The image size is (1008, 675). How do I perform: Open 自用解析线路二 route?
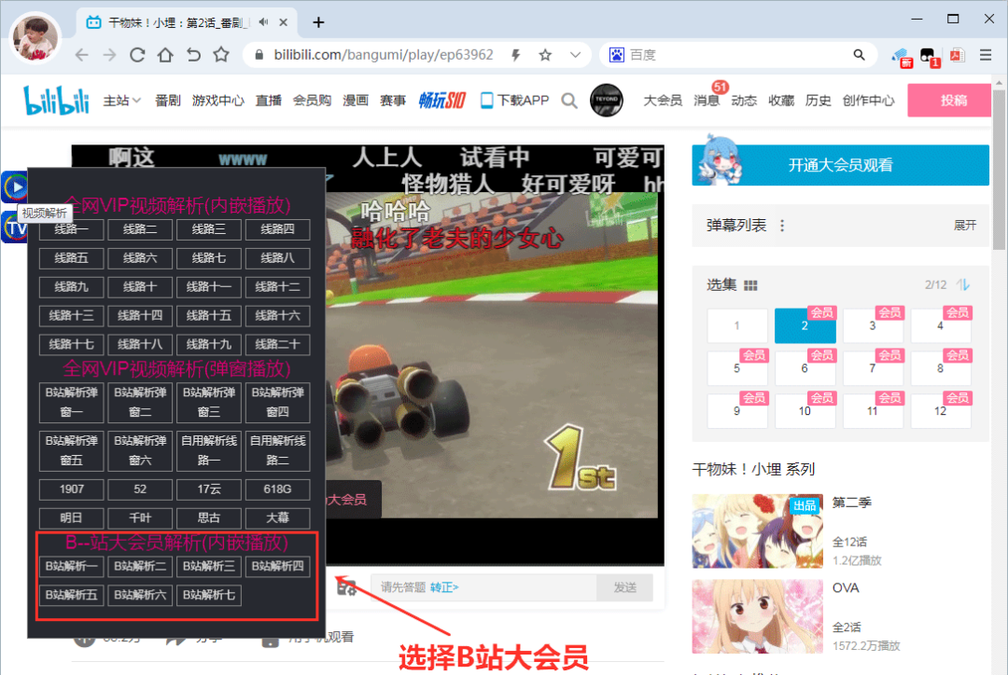(278, 450)
